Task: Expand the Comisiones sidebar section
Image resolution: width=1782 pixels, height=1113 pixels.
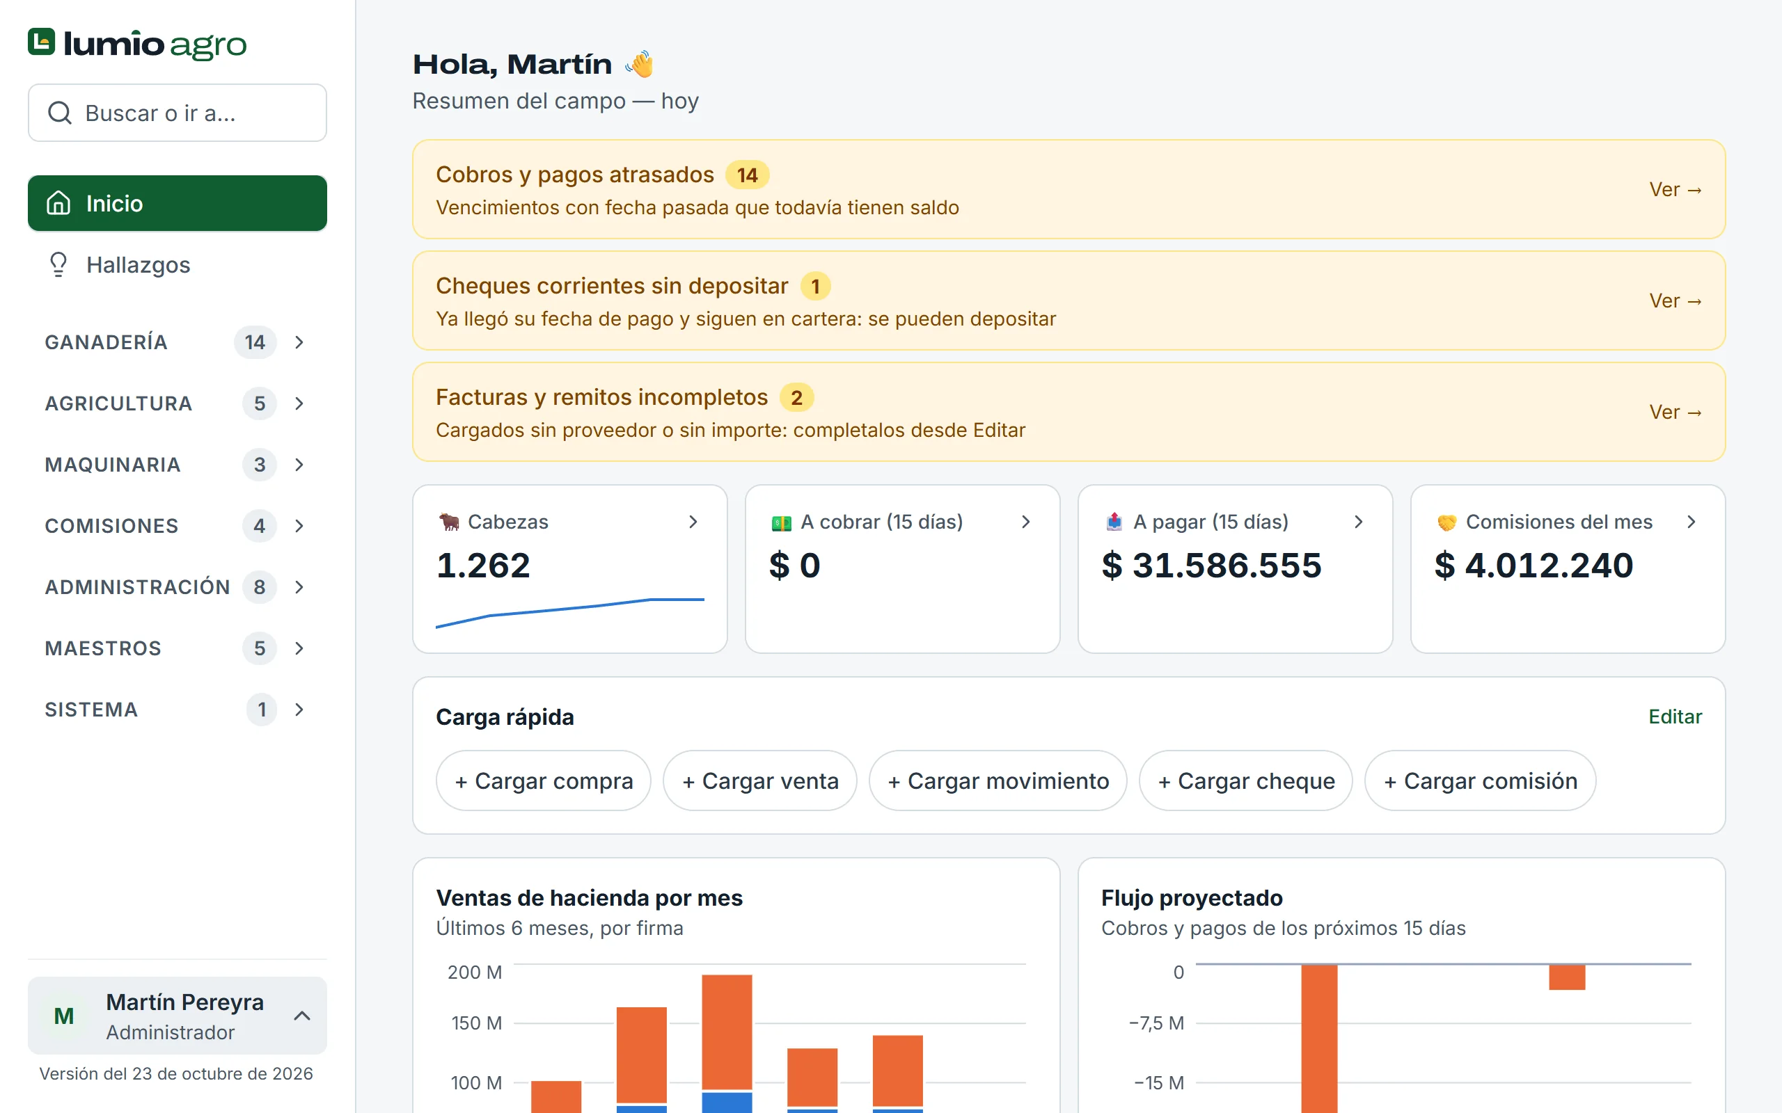Action: pos(177,526)
